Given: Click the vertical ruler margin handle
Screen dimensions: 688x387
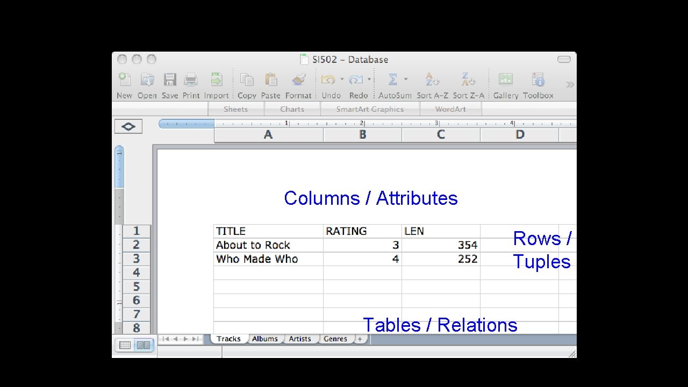Looking at the screenshot, I should [x=119, y=167].
